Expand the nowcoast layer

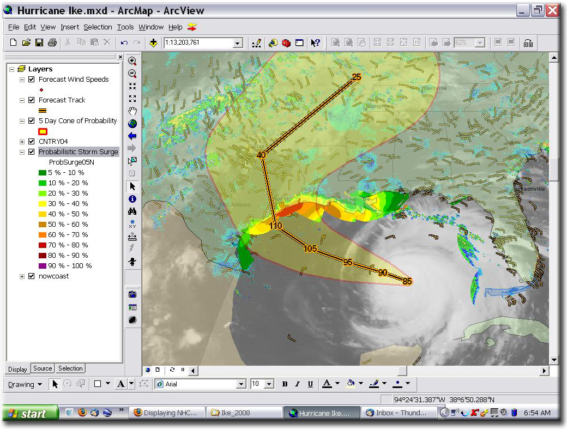[22, 276]
